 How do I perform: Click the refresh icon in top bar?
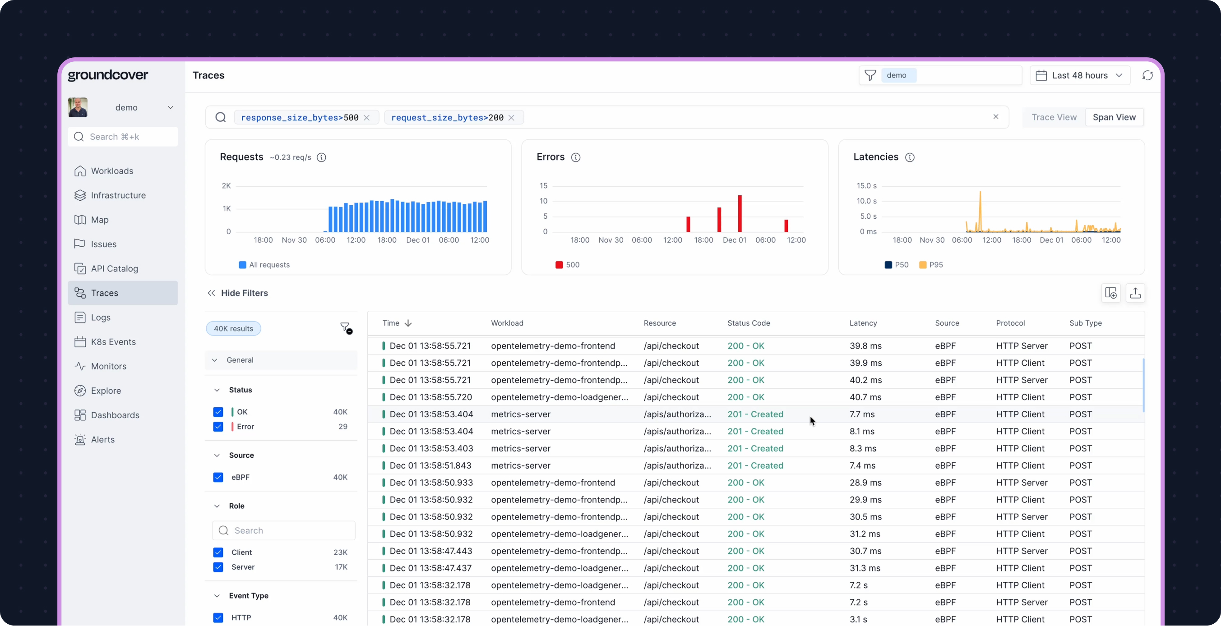1147,75
